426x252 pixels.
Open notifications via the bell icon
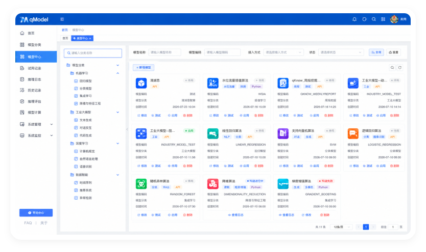pyautogui.click(x=354, y=19)
